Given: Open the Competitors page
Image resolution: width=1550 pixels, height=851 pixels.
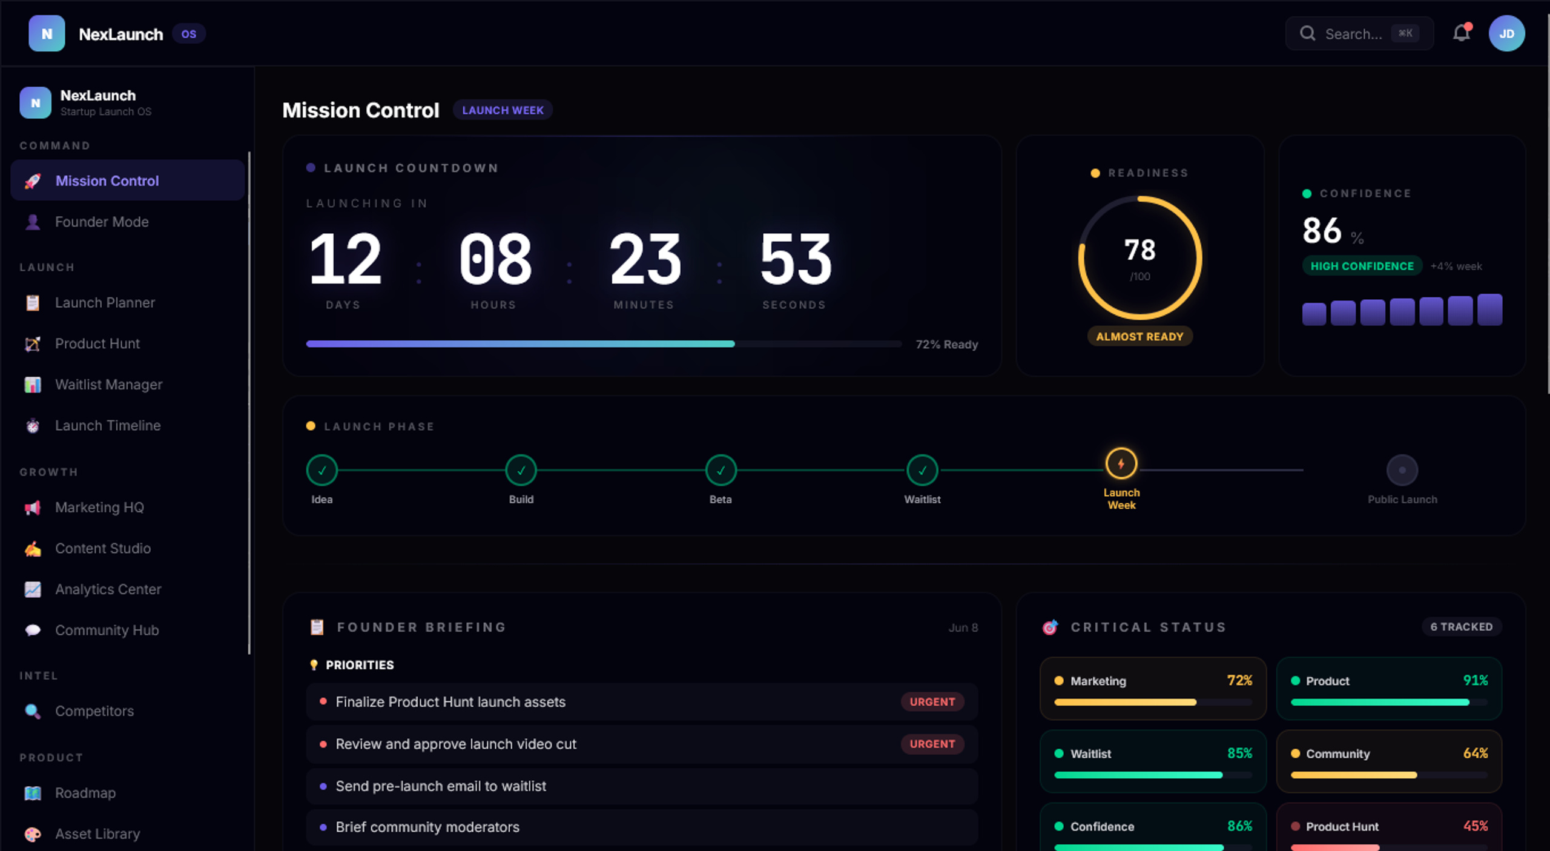Looking at the screenshot, I should click(127, 711).
